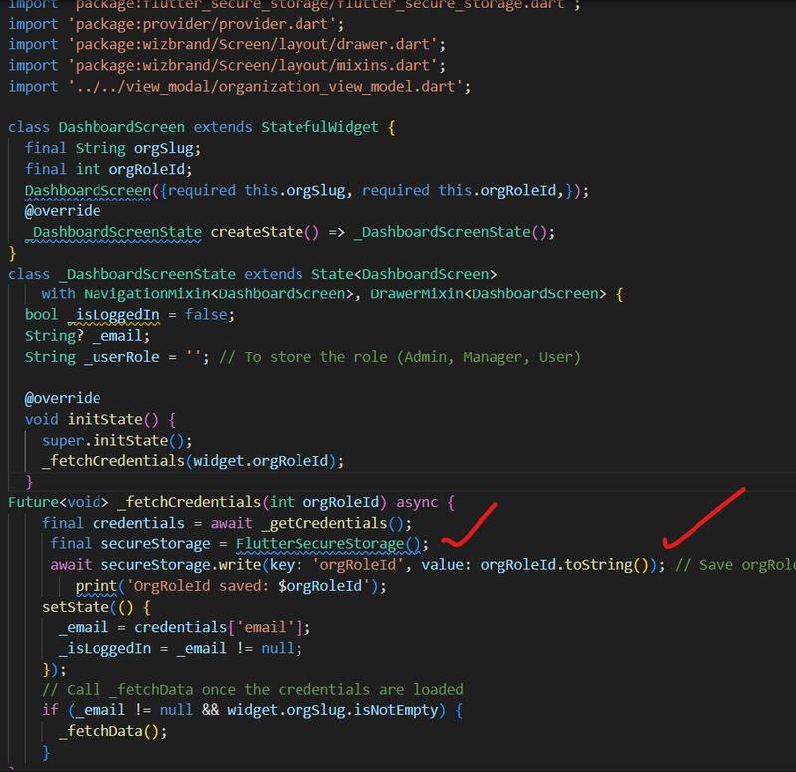Click the organization_view_model.dart import path
Viewport: 796px width, 772px height.
pos(267,87)
